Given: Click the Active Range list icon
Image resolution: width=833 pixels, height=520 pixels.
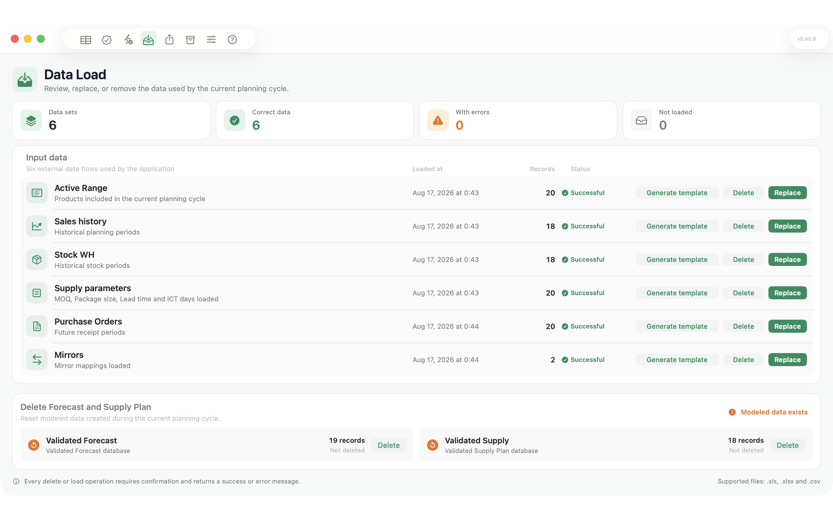Looking at the screenshot, I should [x=37, y=193].
